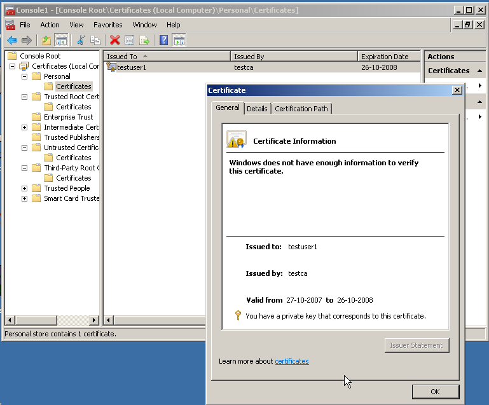
Task: Close the Certificate dialog
Action: [x=457, y=90]
